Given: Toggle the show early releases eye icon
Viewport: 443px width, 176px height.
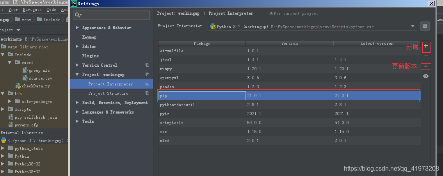Looking at the screenshot, I should (426, 76).
